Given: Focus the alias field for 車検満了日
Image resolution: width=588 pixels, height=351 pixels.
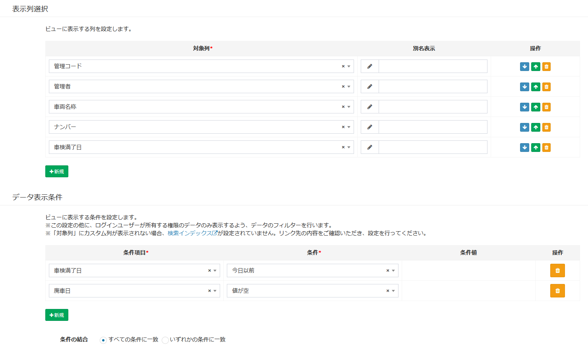Looking at the screenshot, I should [433, 147].
